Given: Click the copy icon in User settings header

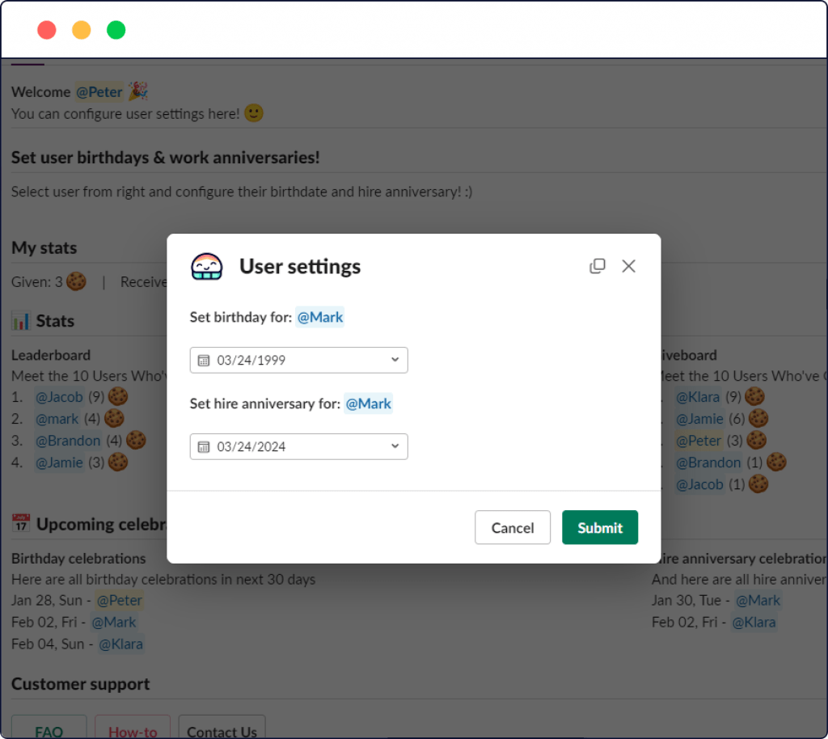Looking at the screenshot, I should (x=598, y=265).
